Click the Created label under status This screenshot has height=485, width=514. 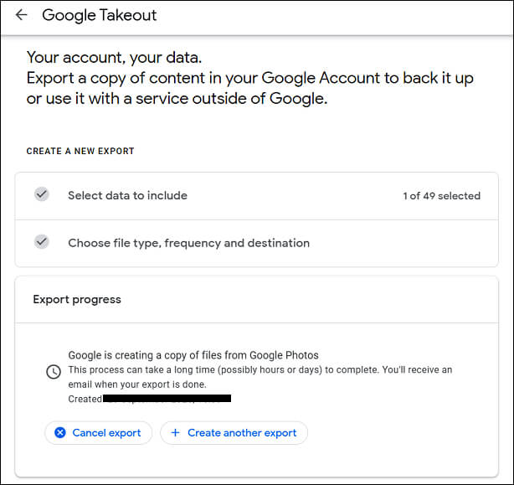[x=85, y=400]
